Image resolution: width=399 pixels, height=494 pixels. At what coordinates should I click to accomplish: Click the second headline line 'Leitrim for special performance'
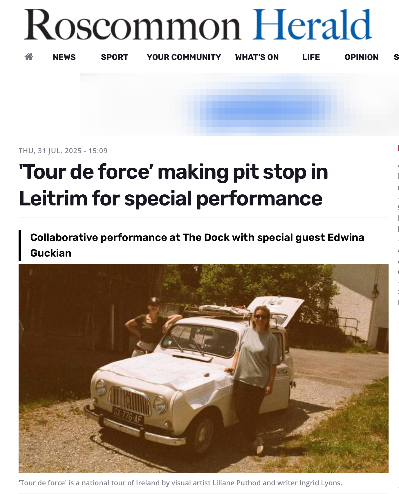(x=171, y=199)
